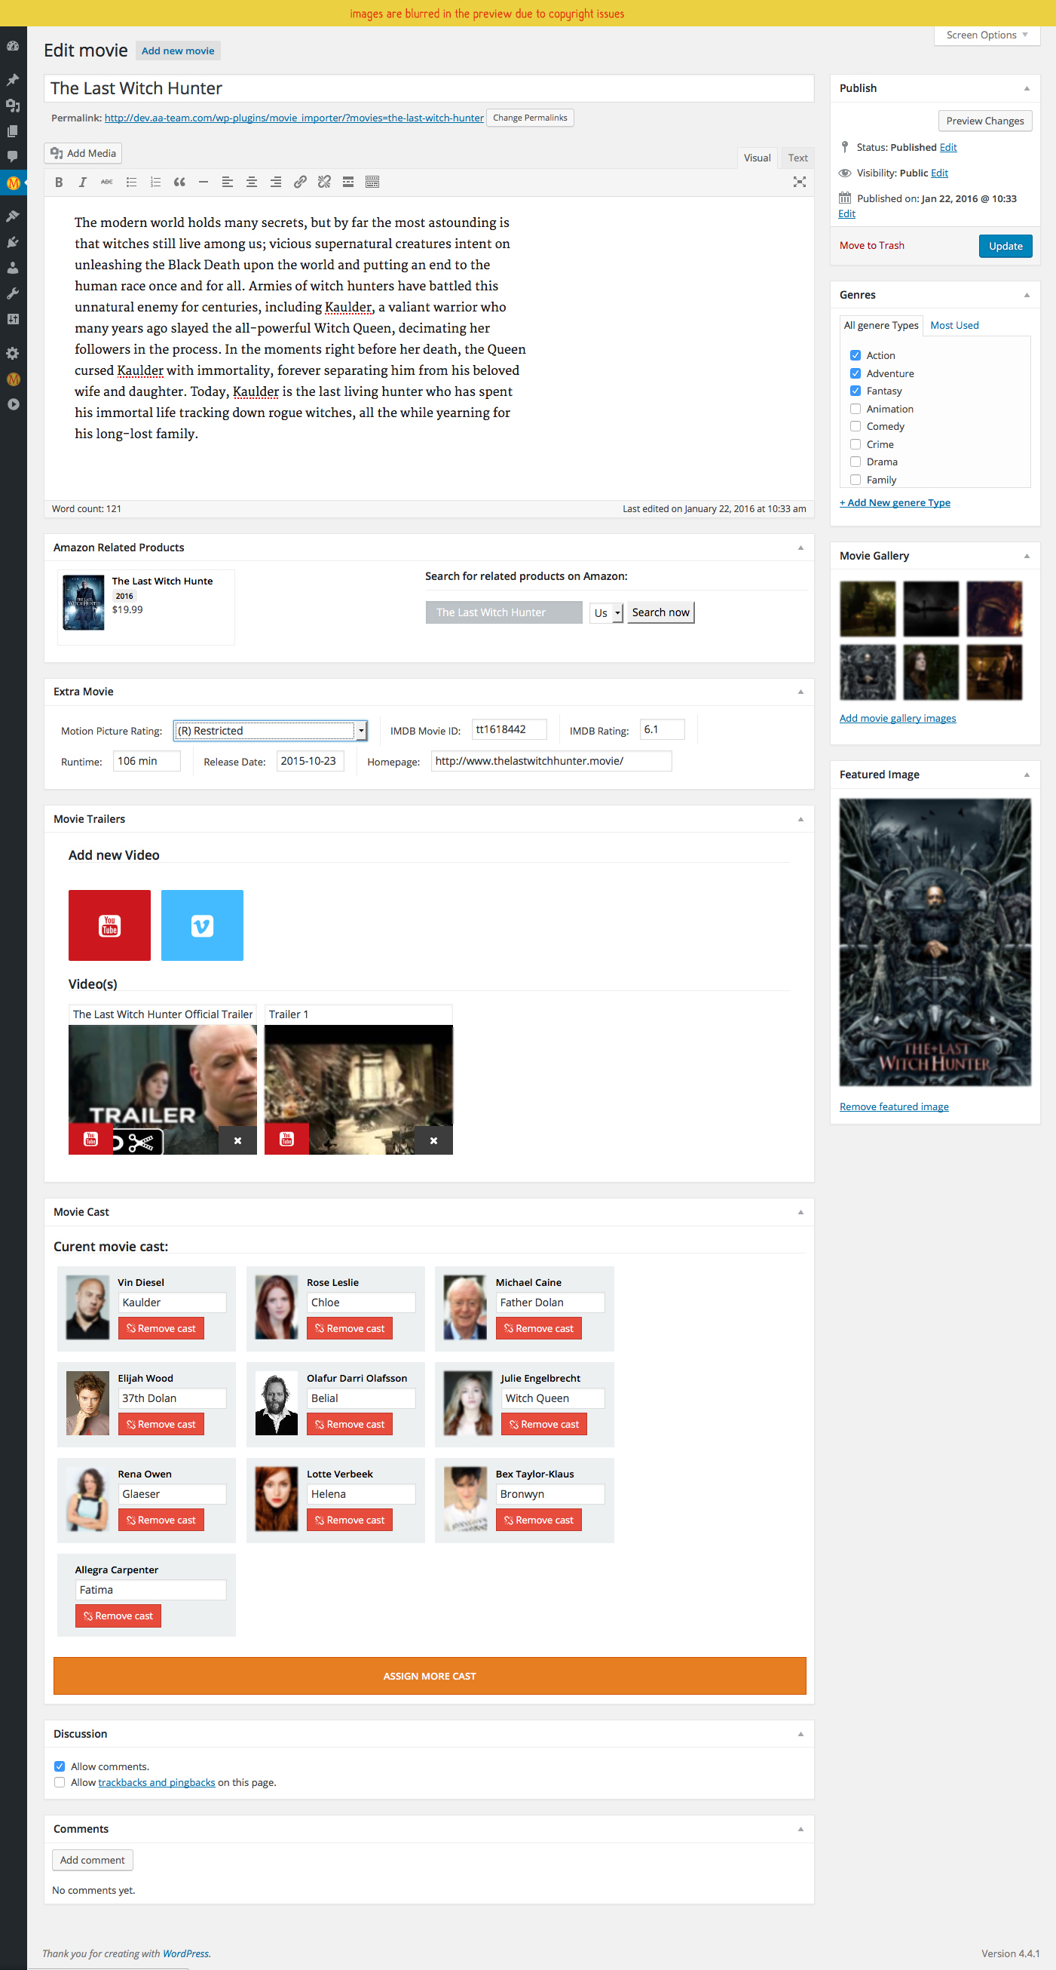Check the Comedy genre
1056x1970 pixels.
[855, 426]
